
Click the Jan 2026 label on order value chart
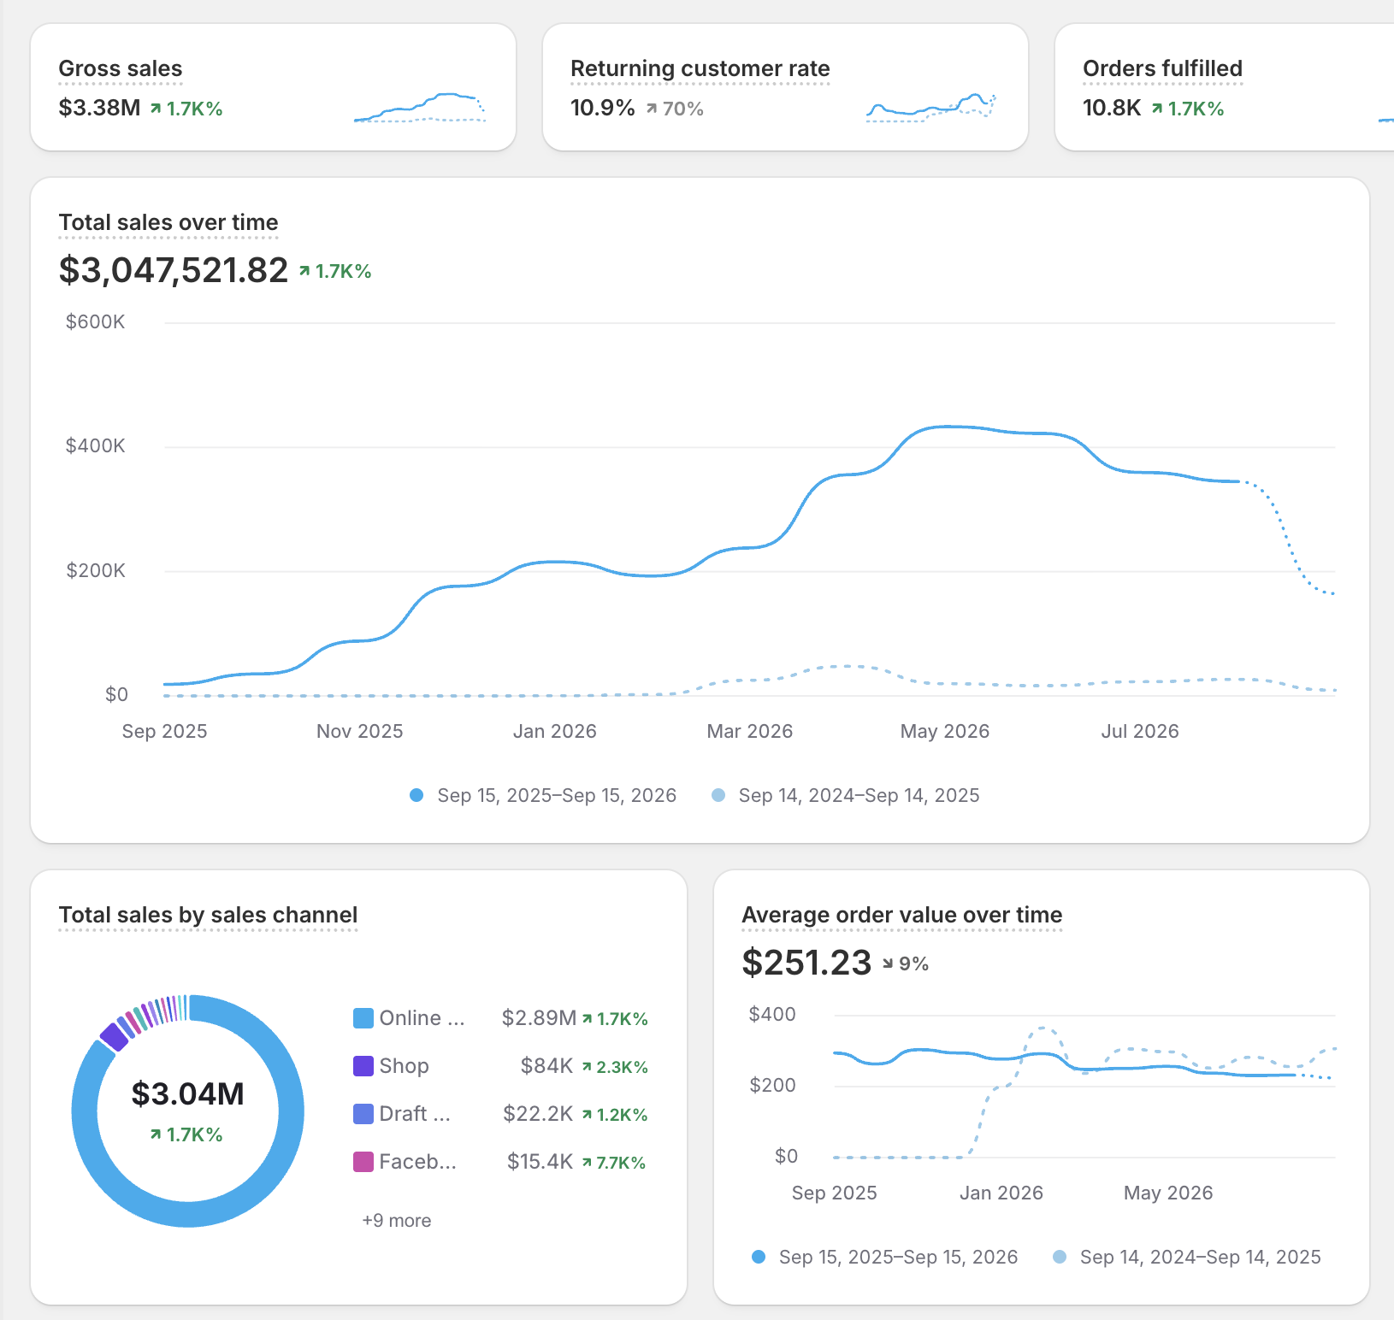pyautogui.click(x=1001, y=1193)
